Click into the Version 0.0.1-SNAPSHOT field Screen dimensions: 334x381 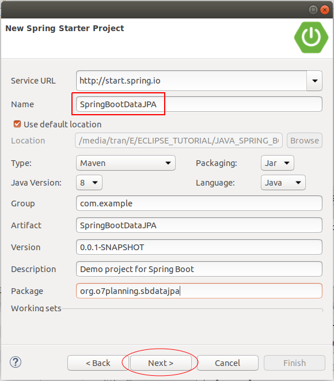pyautogui.click(x=199, y=247)
